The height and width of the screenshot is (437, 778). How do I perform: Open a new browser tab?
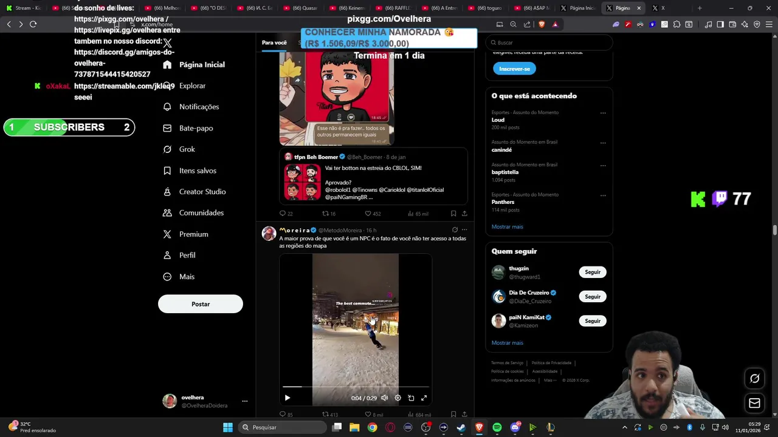700,8
